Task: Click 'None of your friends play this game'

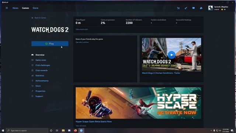Action: 89,39
